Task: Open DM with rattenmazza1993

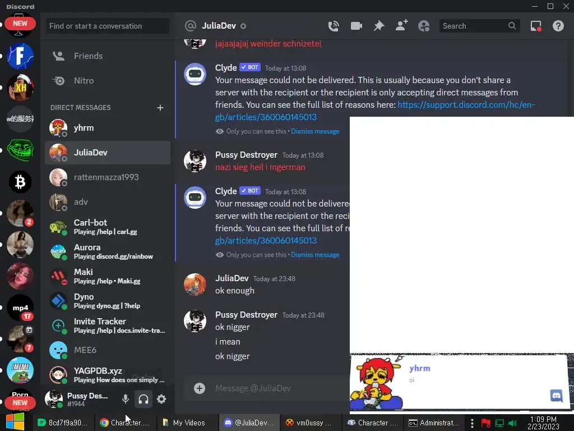Action: pos(107,177)
